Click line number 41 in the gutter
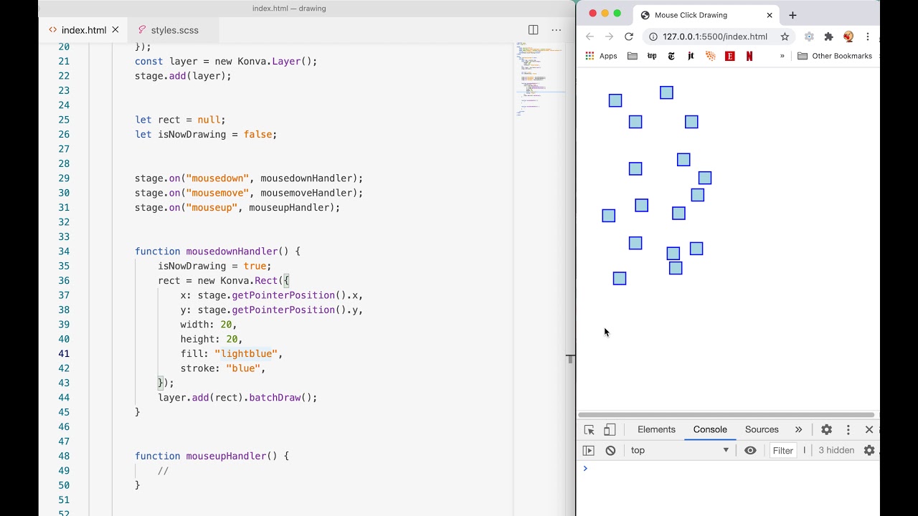Viewport: 918px width, 516px height. pos(64,354)
